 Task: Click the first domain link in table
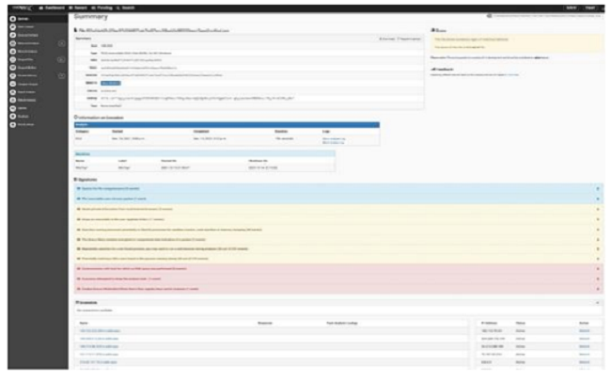tap(99, 331)
